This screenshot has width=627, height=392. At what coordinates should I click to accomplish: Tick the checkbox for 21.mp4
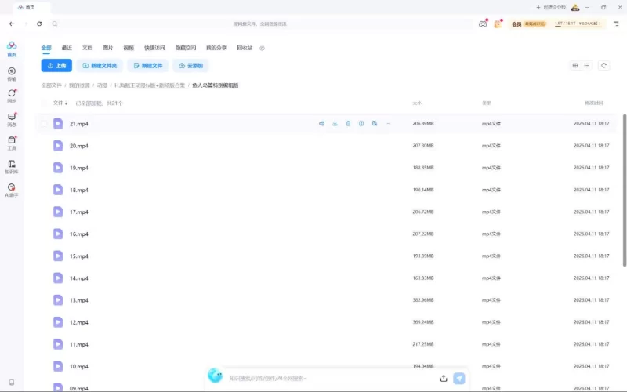[x=44, y=124]
